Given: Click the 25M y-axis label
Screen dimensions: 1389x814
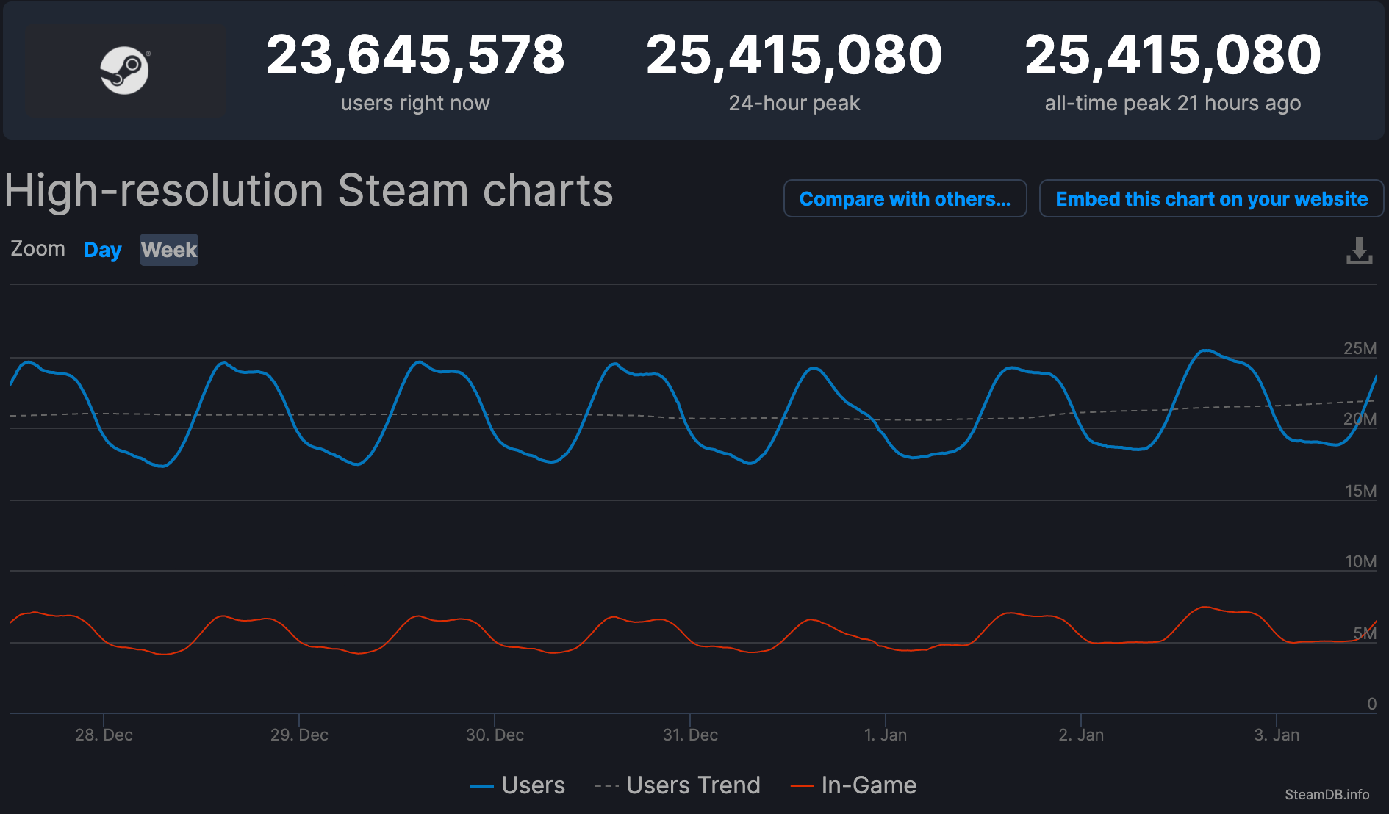Looking at the screenshot, I should tap(1360, 348).
